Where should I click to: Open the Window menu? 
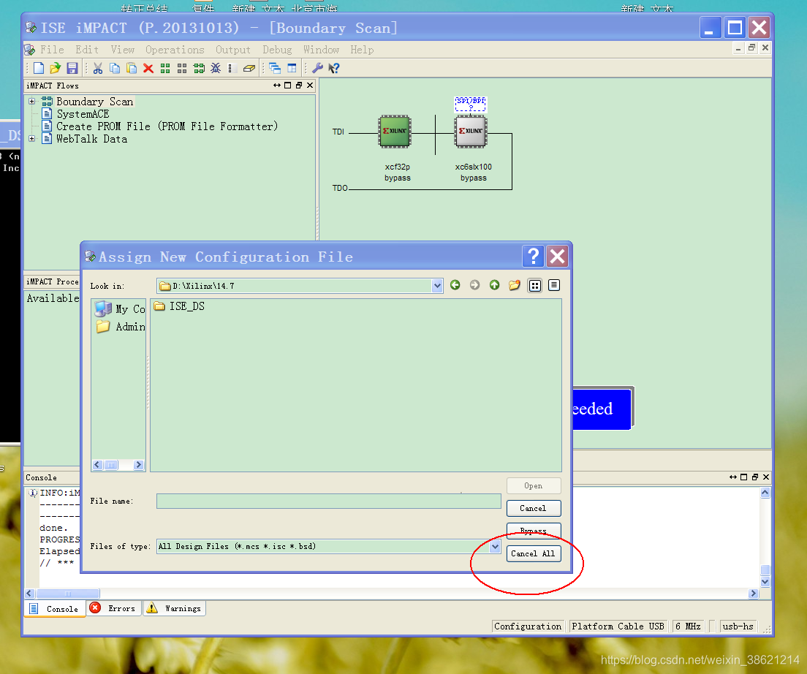click(321, 50)
